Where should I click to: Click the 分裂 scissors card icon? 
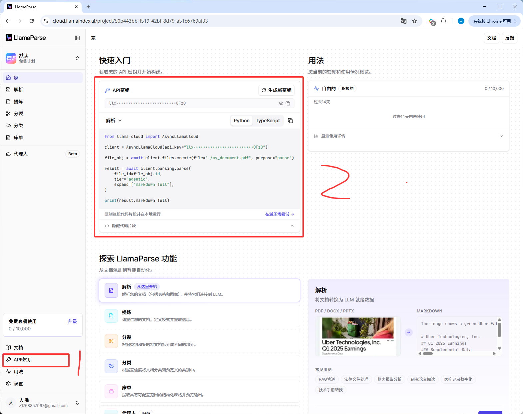pyautogui.click(x=111, y=341)
